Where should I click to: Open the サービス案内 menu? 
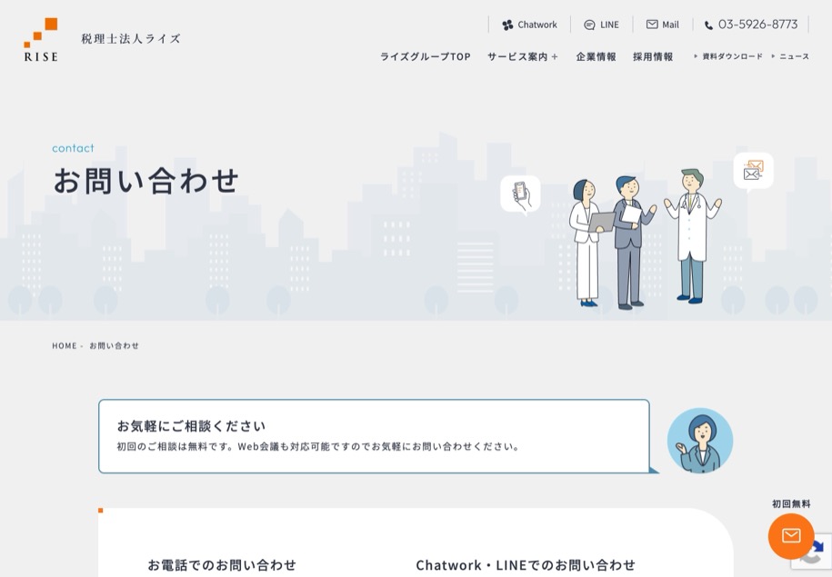[517, 56]
